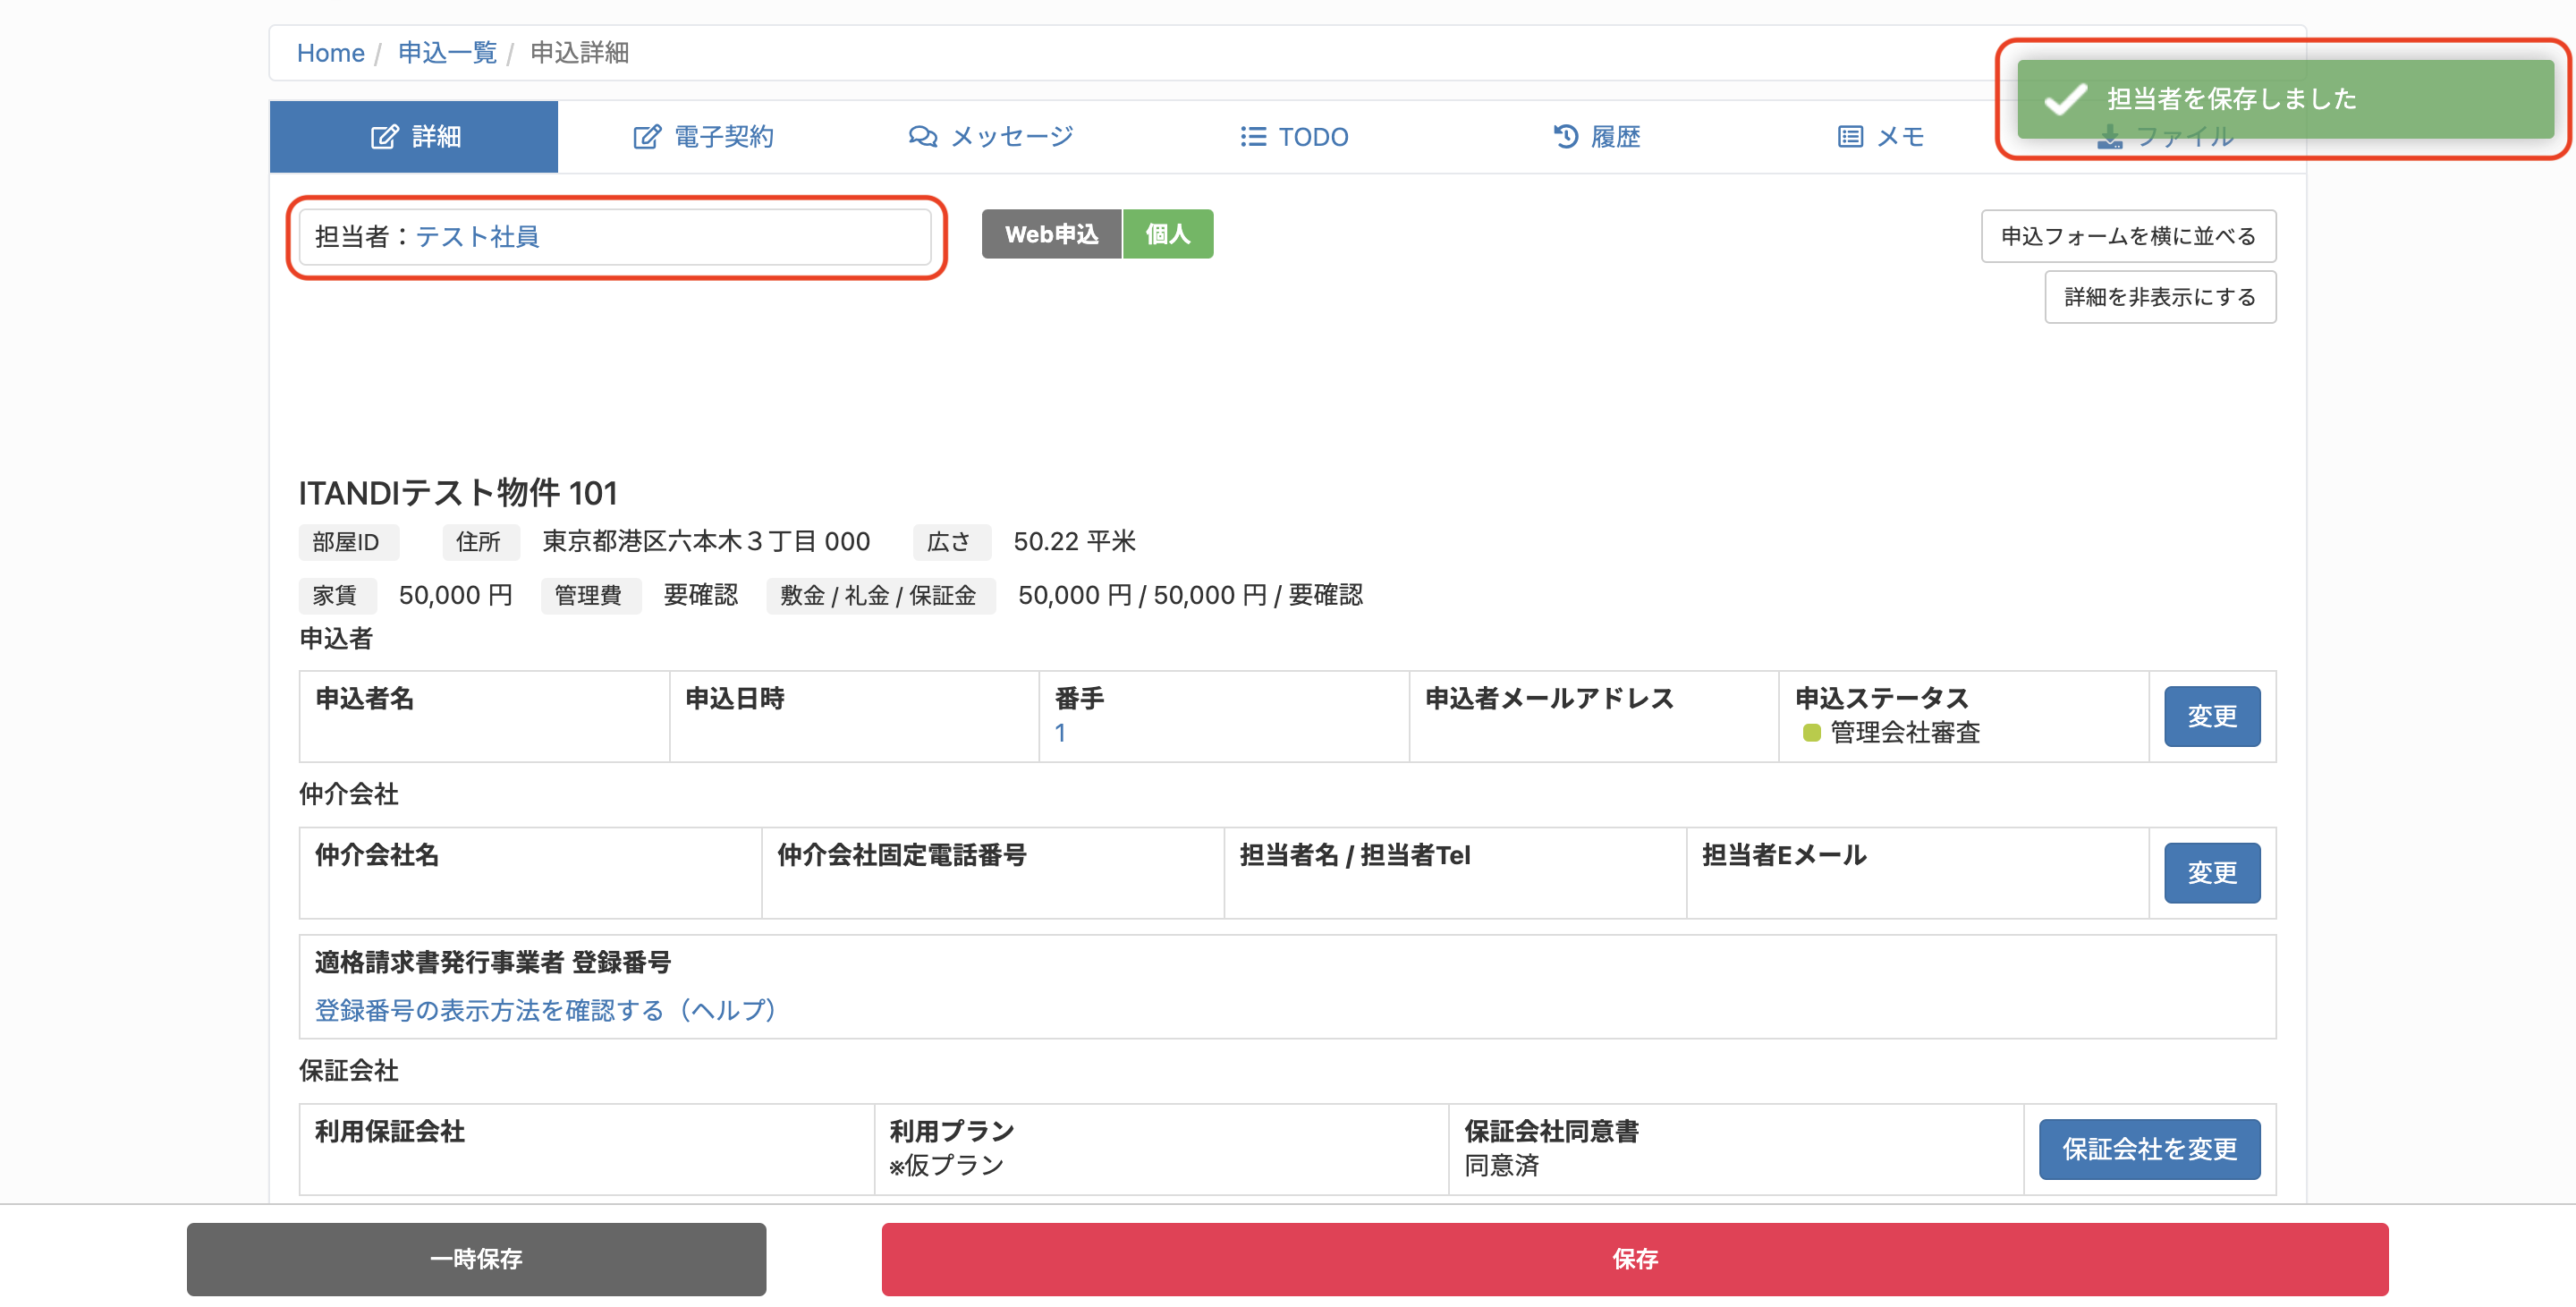Switch to the TODO tab
Viewport: 2576px width, 1307px height.
(x=1294, y=137)
